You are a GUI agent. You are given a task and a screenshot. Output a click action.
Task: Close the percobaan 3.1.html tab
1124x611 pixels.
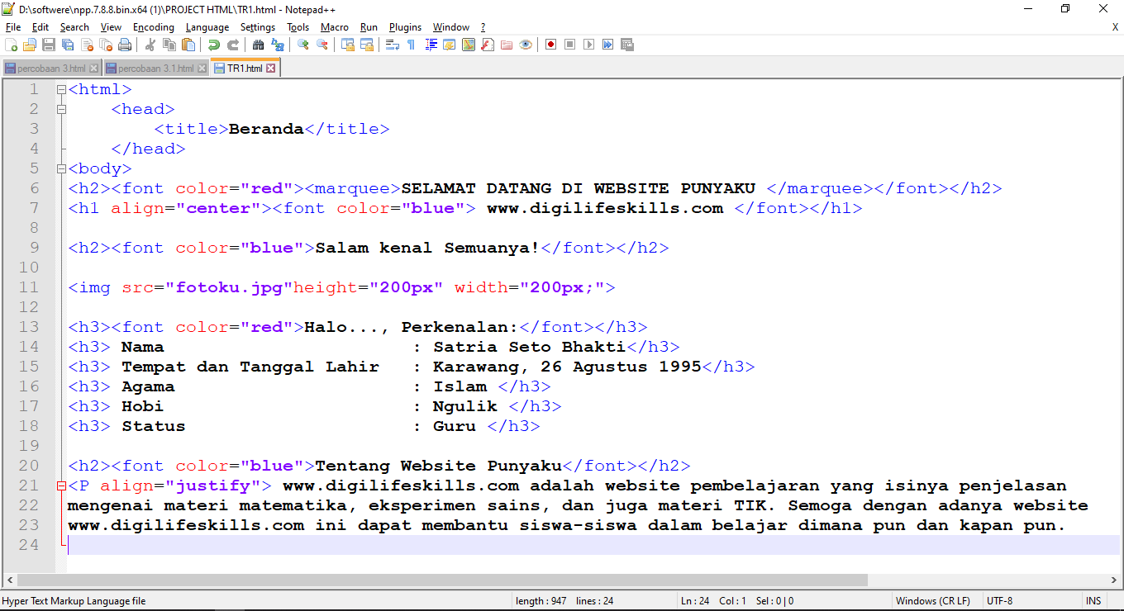201,68
